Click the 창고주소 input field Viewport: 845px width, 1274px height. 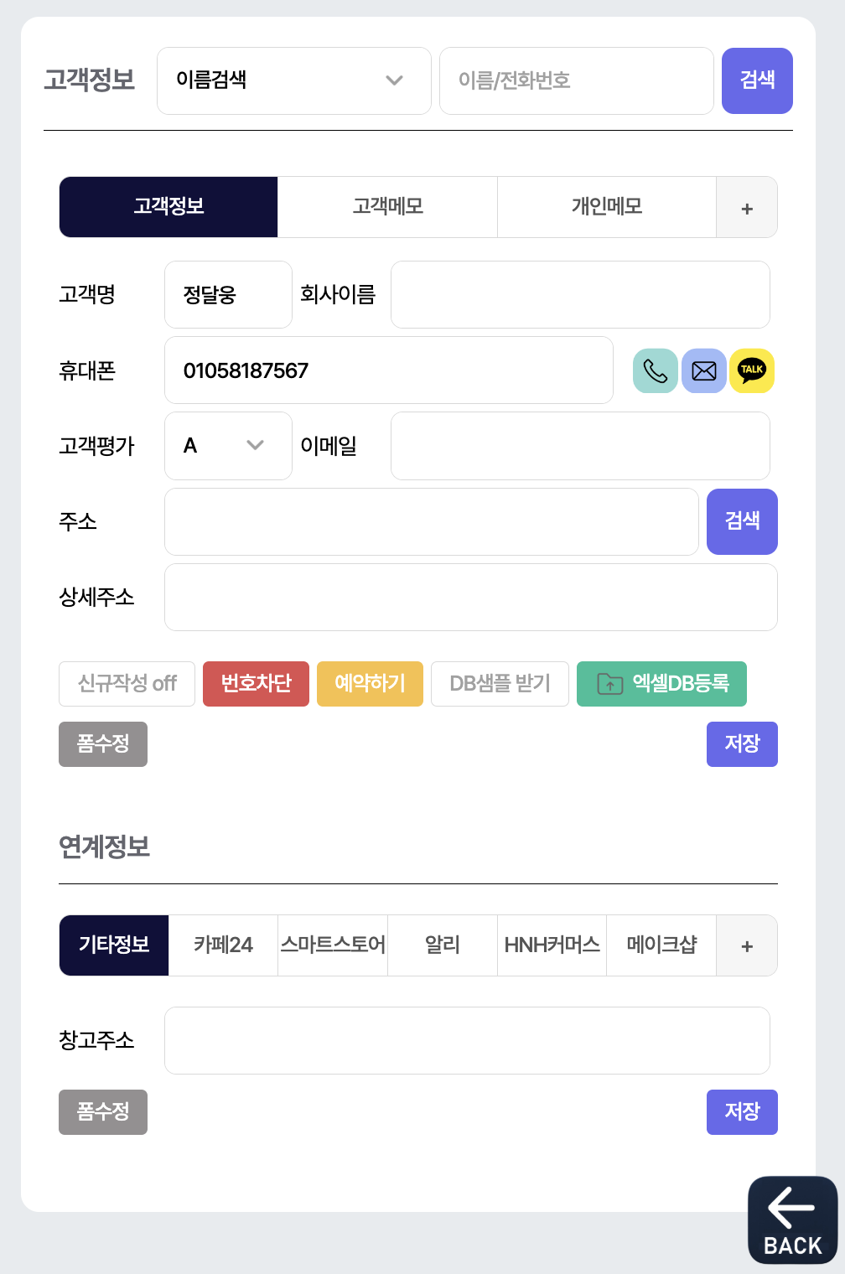(x=467, y=1040)
